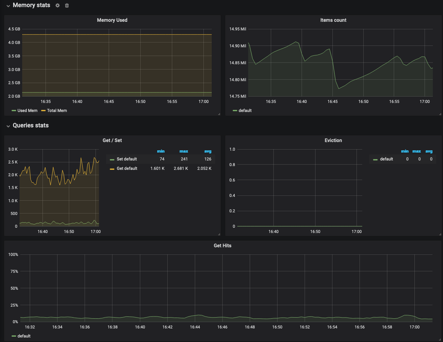Open Memory stats row settings gear
The image size is (443, 342).
58,5
